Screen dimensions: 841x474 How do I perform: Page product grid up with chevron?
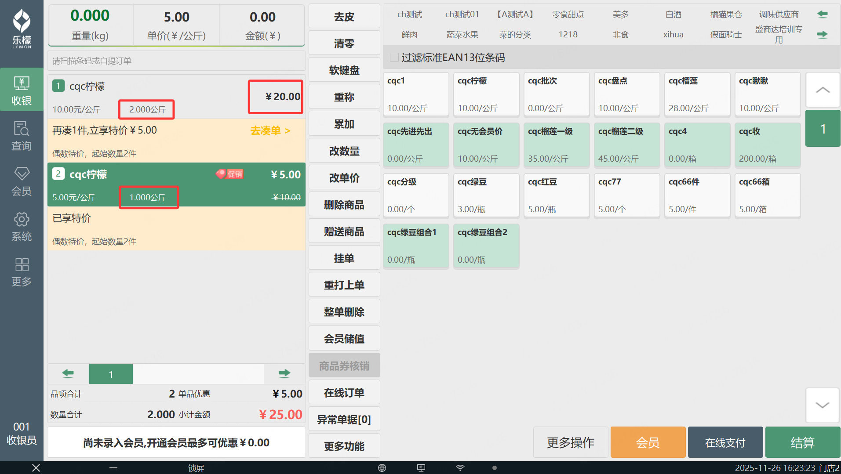pos(823,90)
